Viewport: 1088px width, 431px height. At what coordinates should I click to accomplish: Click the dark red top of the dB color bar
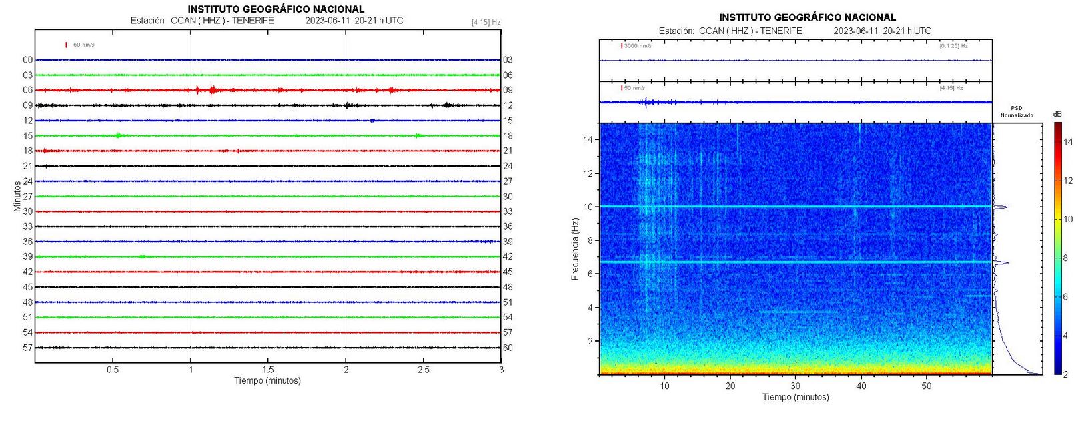pyautogui.click(x=1058, y=126)
